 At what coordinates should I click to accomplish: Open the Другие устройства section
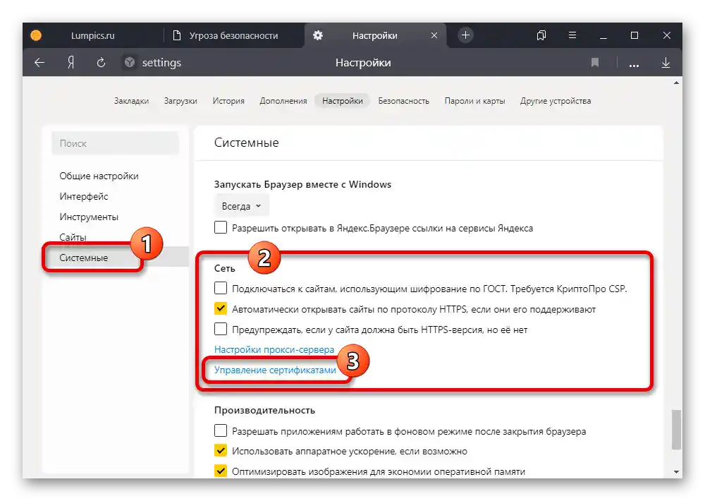point(556,101)
